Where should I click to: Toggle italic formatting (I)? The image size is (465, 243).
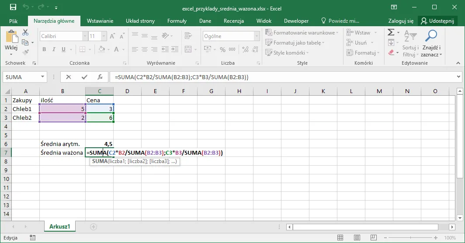pyautogui.click(x=54, y=49)
